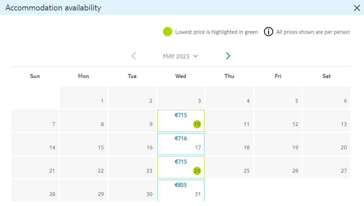Go to the previous month arrow
The height and width of the screenshot is (206, 364).
pos(134,56)
